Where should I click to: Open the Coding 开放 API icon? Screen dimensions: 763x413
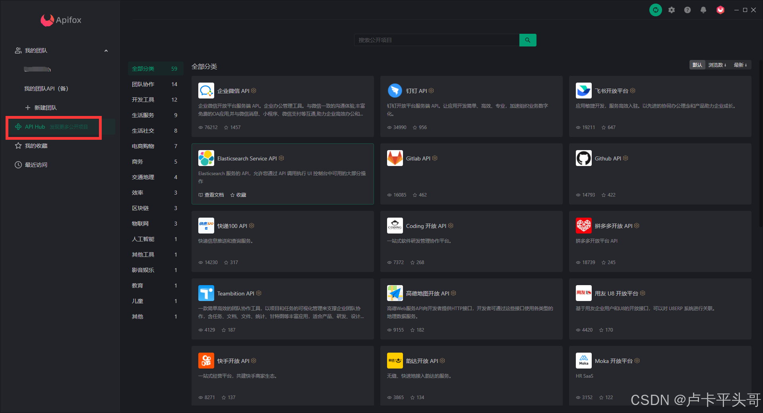[395, 226]
